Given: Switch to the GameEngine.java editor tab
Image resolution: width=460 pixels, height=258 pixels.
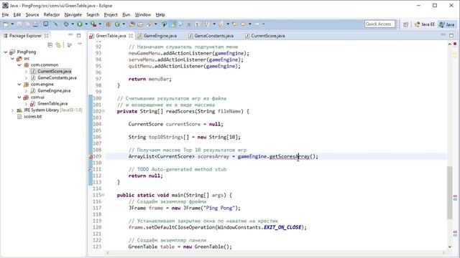Looking at the screenshot, I should pos(157,36).
